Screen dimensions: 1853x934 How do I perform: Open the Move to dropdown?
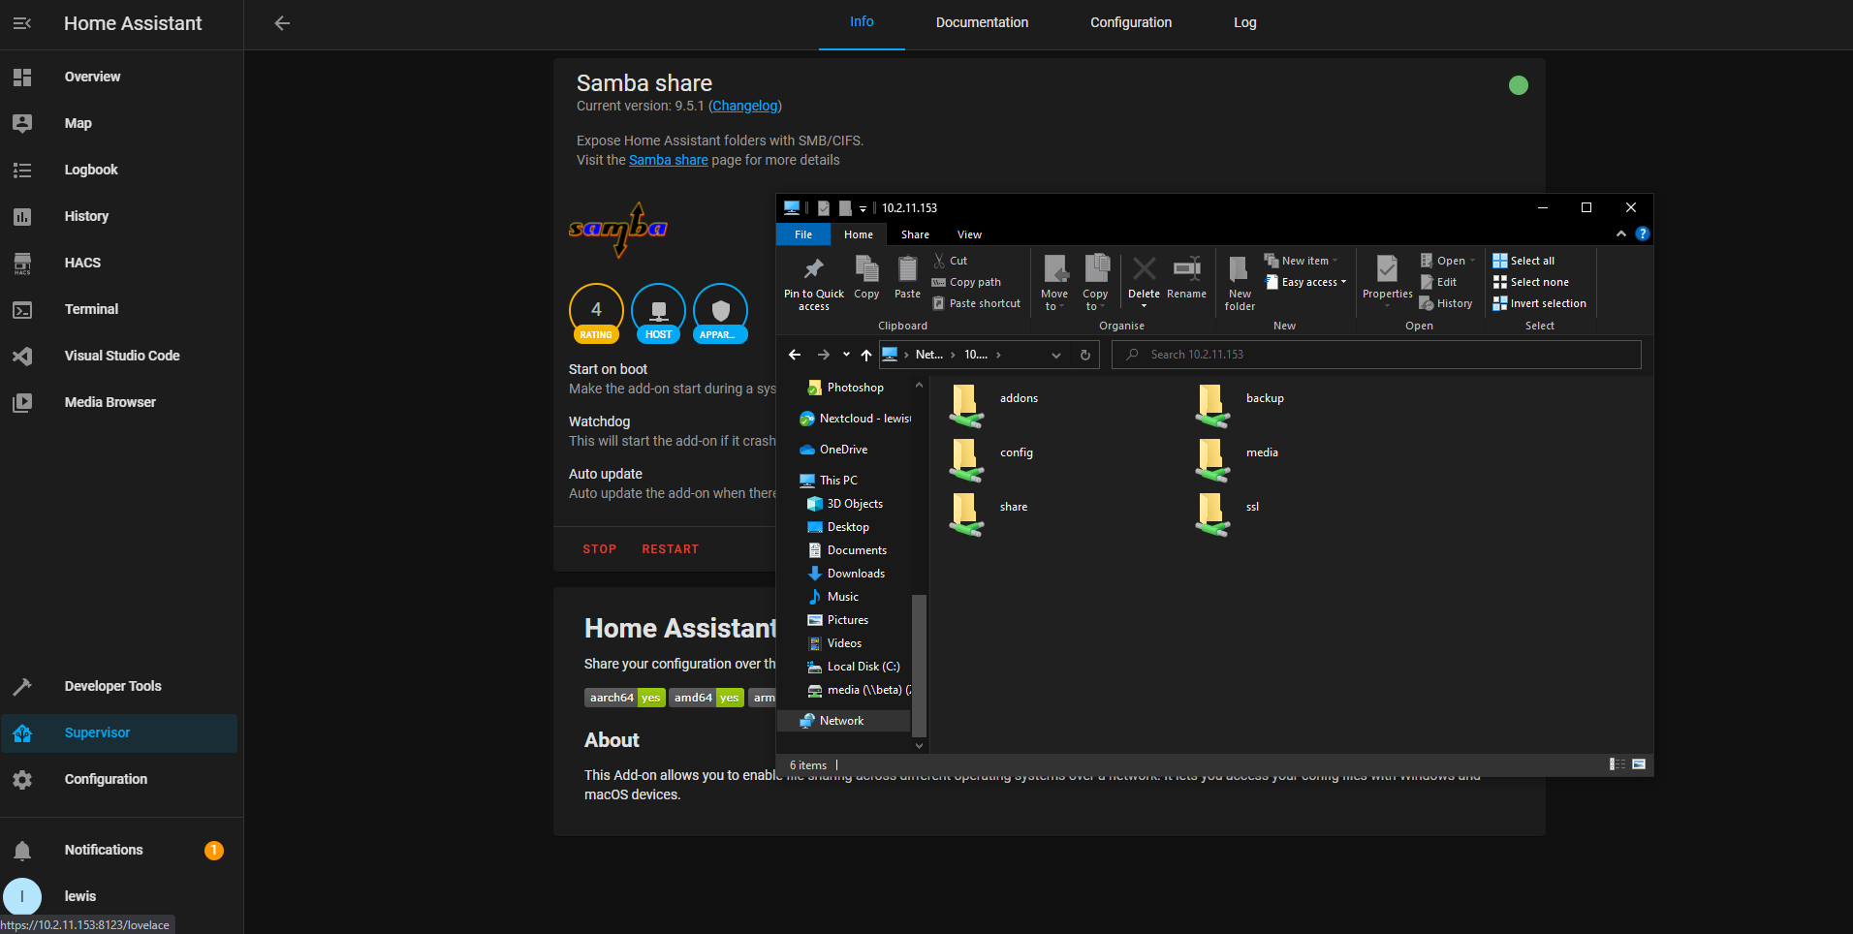(x=1054, y=283)
